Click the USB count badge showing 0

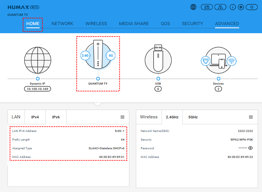tap(158, 89)
